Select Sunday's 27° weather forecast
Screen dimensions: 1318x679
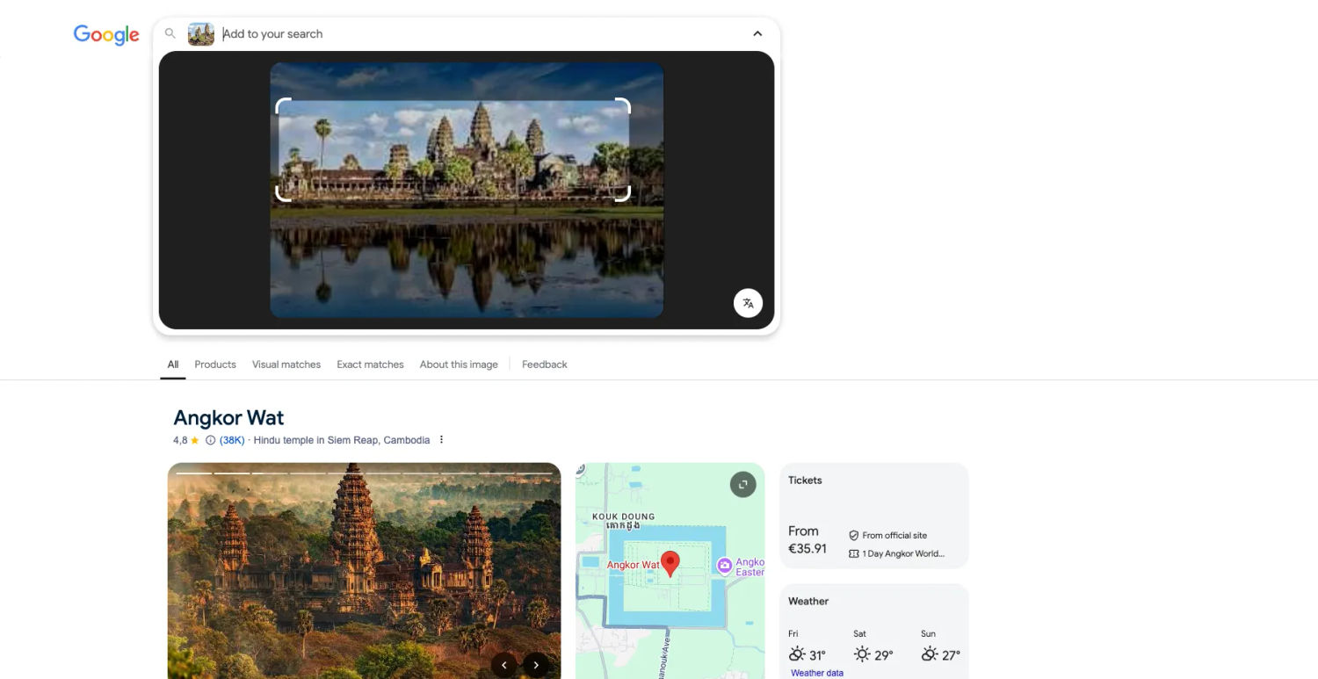(x=940, y=648)
